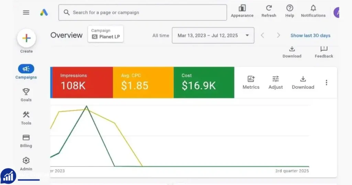Download overview via top Download icon
The width and height of the screenshot is (352, 185).
(292, 52)
